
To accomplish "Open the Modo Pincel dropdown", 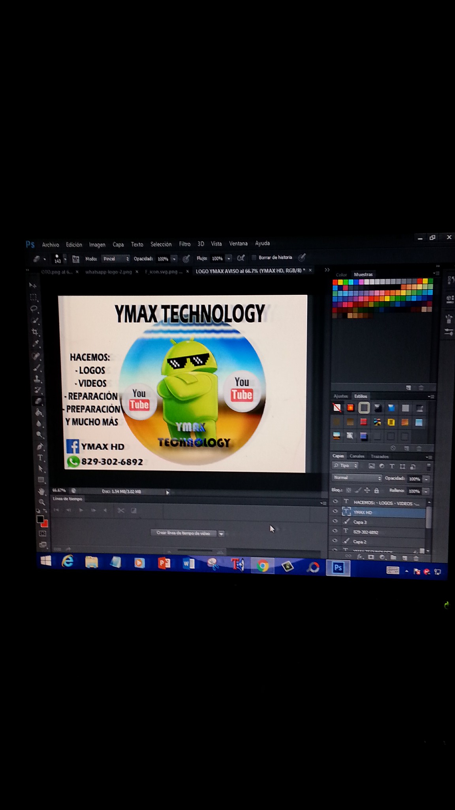I will [115, 259].
